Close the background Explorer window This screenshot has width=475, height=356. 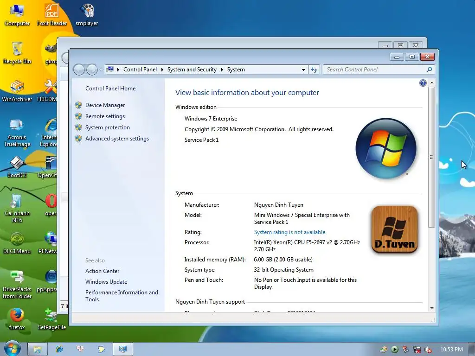click(416, 45)
